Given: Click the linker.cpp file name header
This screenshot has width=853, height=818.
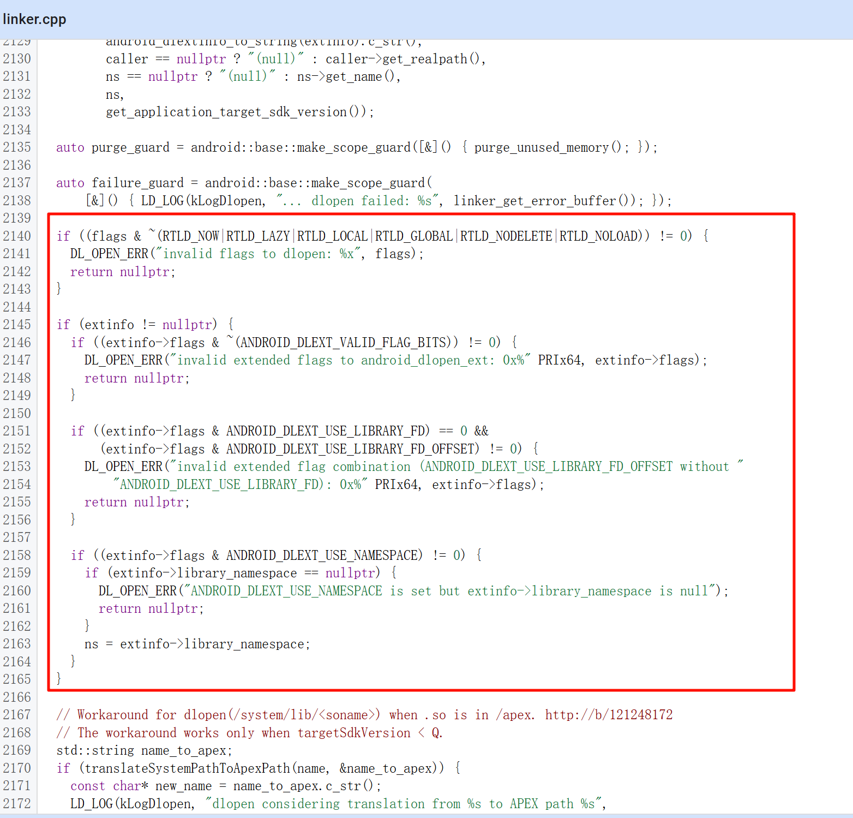Looking at the screenshot, I should pyautogui.click(x=34, y=19).
